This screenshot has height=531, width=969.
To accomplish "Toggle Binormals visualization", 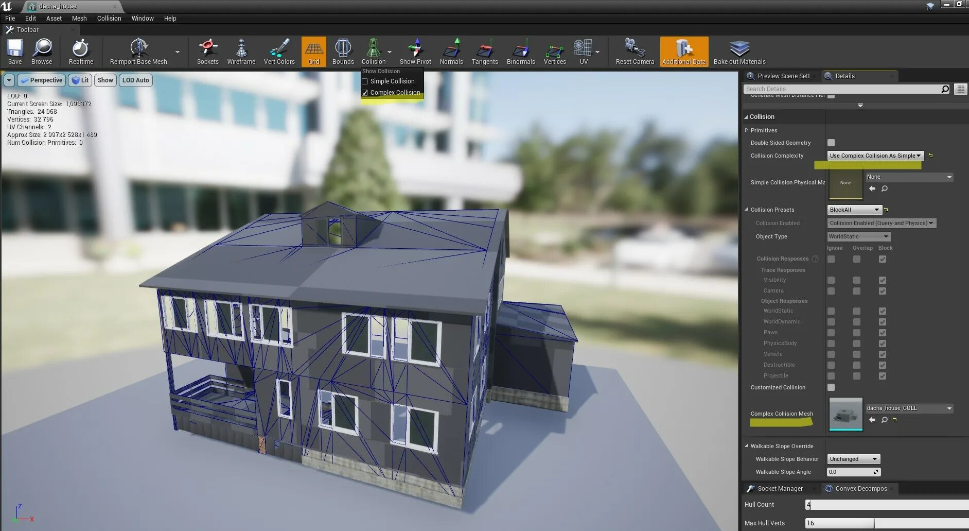I will click(x=521, y=52).
